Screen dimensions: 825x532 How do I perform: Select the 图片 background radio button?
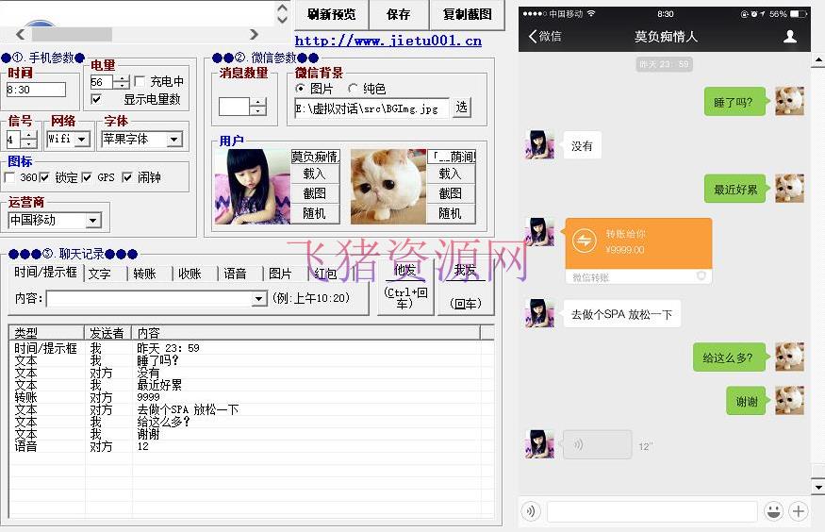pos(301,89)
